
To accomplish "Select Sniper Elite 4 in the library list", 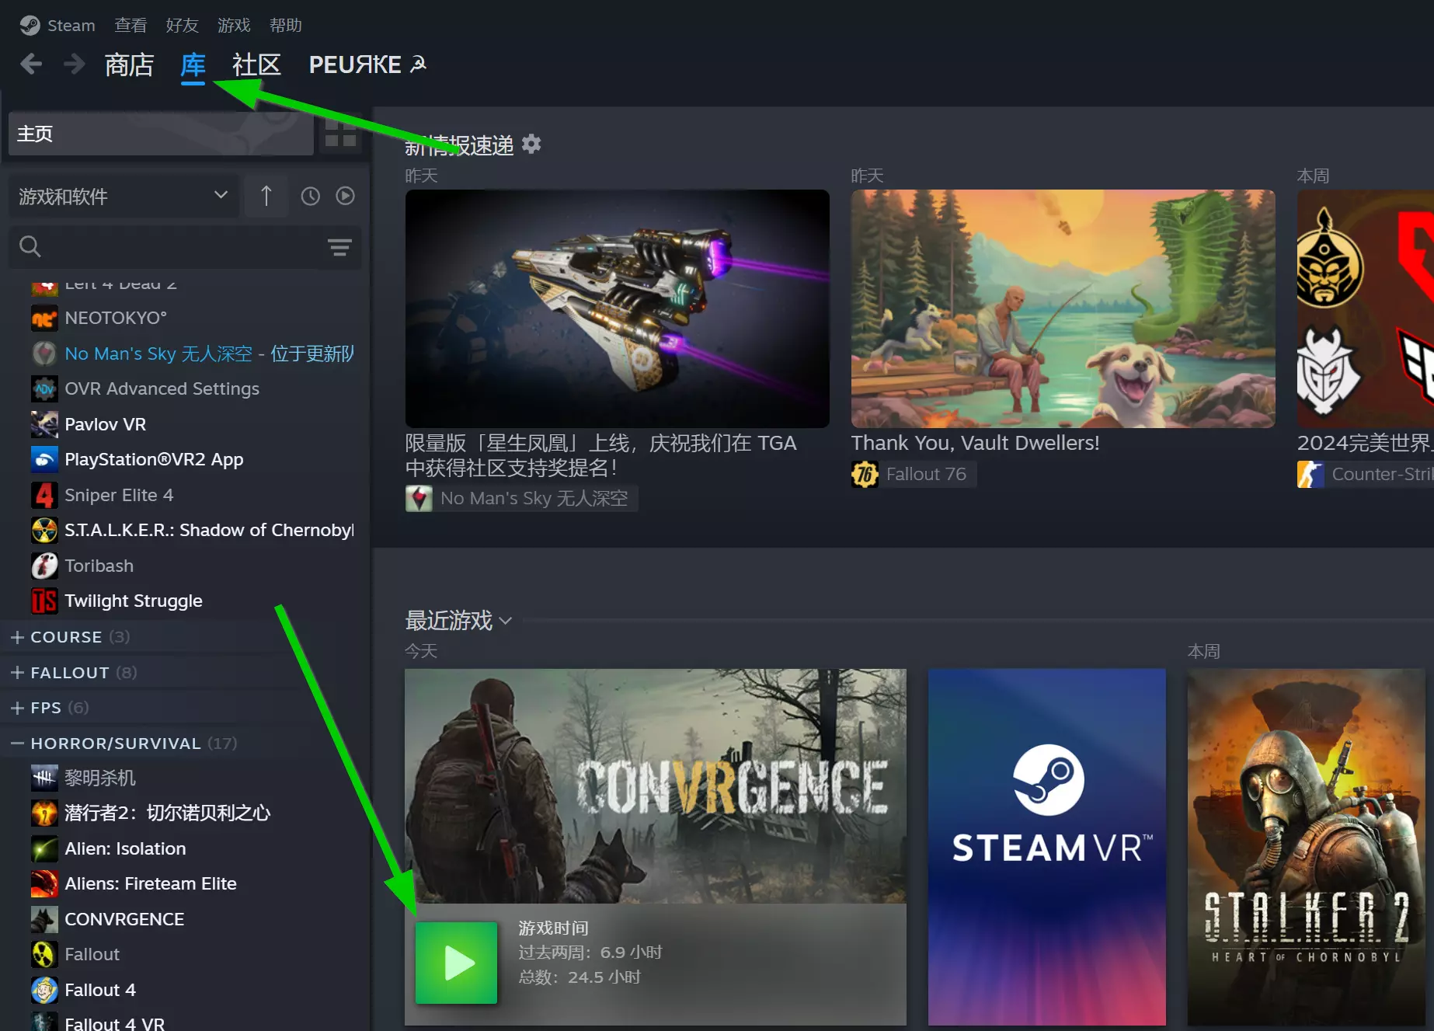I will tap(119, 495).
